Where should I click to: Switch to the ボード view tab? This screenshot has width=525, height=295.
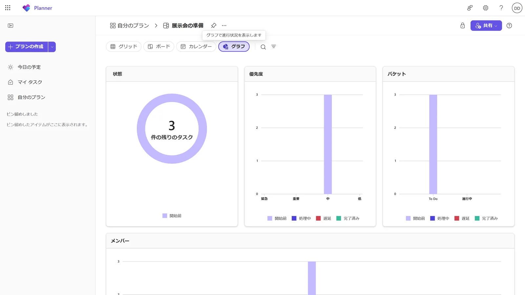[159, 47]
